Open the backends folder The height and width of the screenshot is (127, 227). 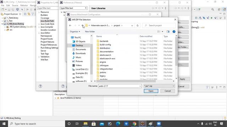(104, 41)
